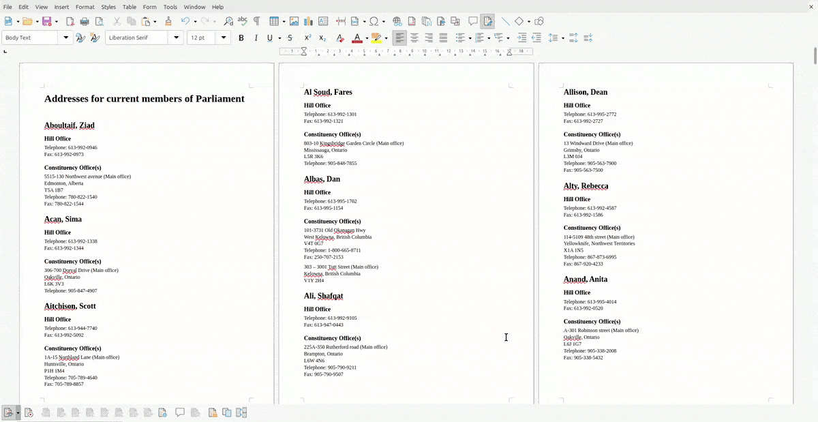Toggle Italic formatting

pyautogui.click(x=256, y=38)
